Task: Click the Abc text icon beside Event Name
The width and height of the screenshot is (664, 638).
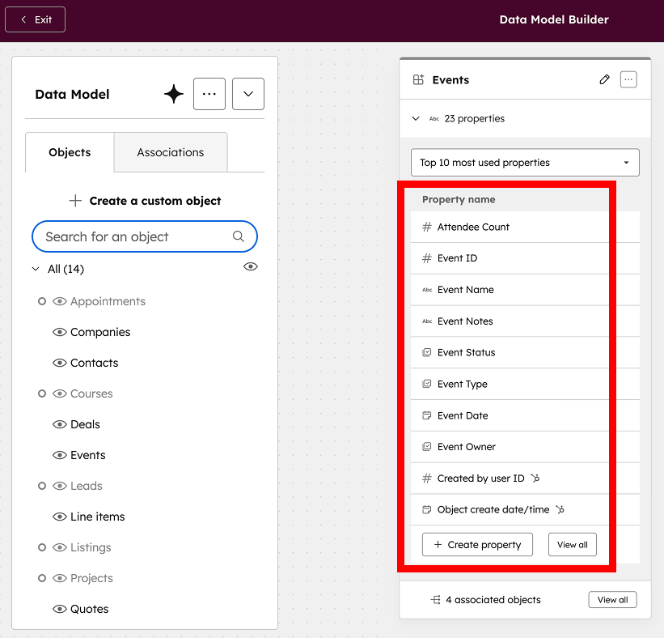Action: coord(427,290)
